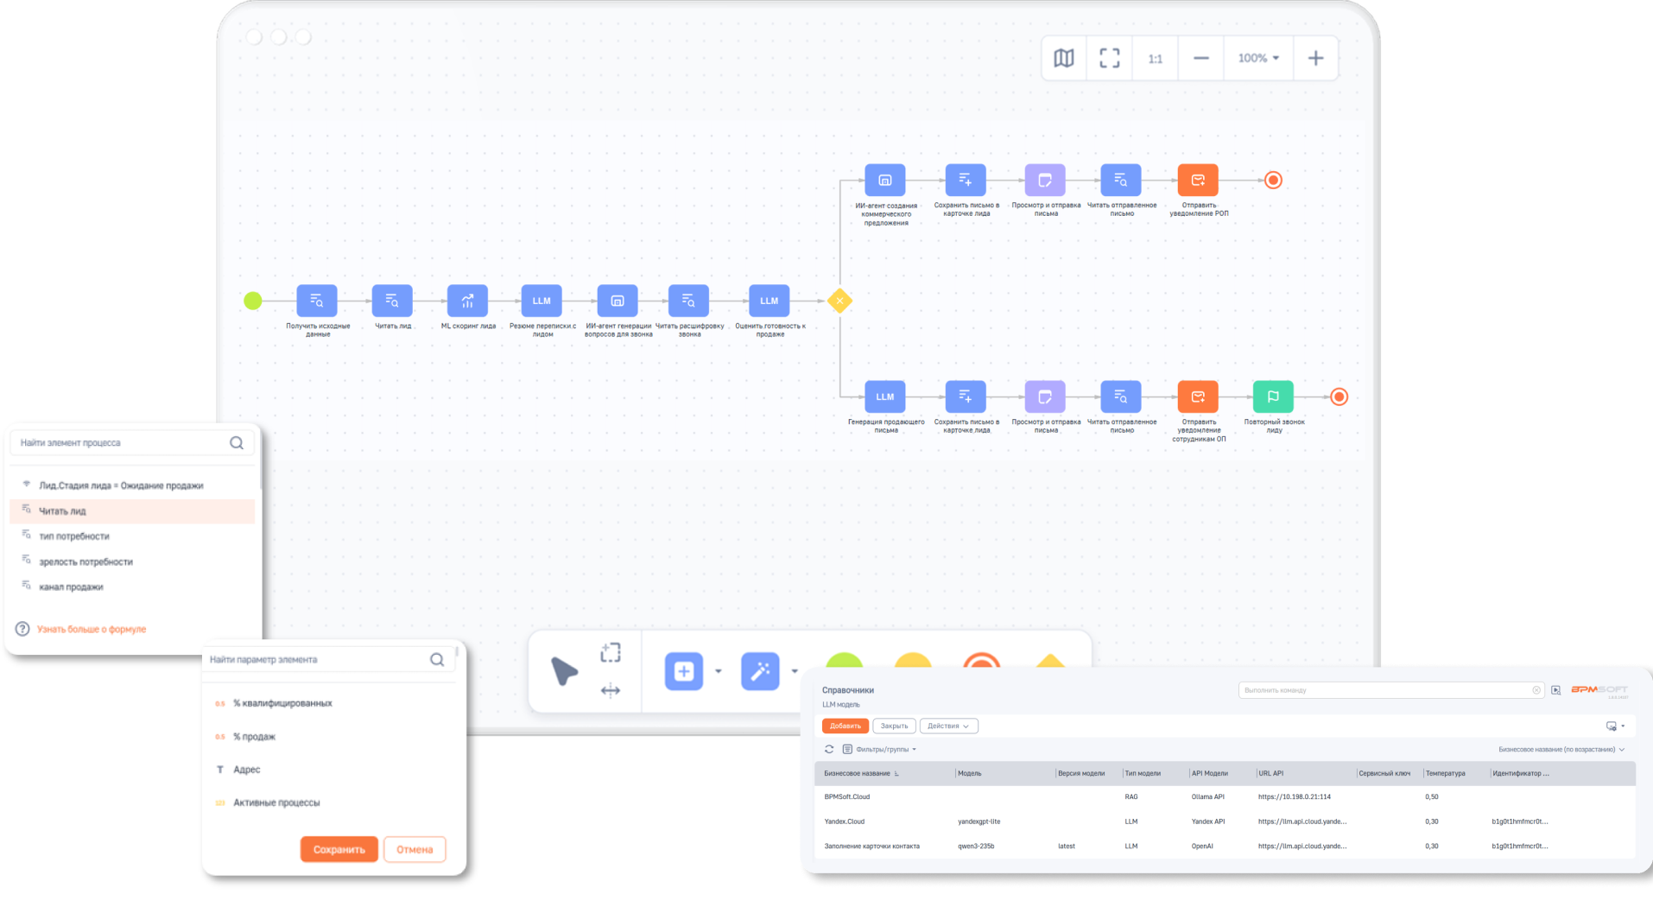Select the 'Генерация продающего письма' LLM node
The image size is (1653, 907).
[885, 396]
